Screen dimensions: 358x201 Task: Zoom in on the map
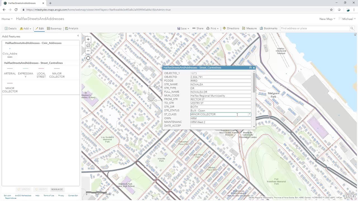(x=88, y=39)
